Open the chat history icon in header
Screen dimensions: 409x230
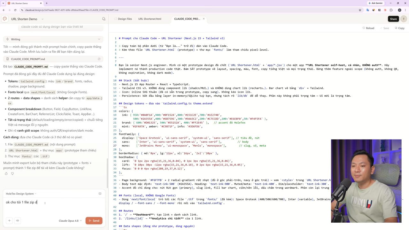point(104,19)
